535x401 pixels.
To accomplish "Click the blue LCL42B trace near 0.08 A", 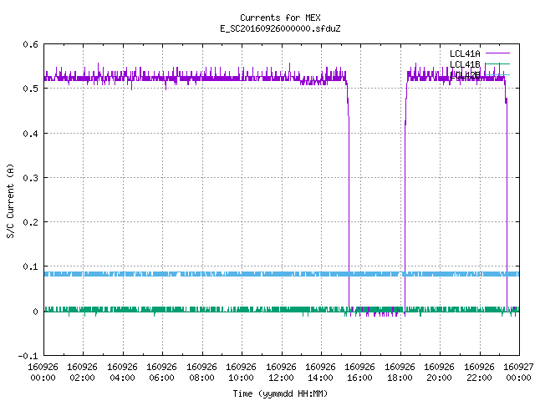I will point(282,274).
